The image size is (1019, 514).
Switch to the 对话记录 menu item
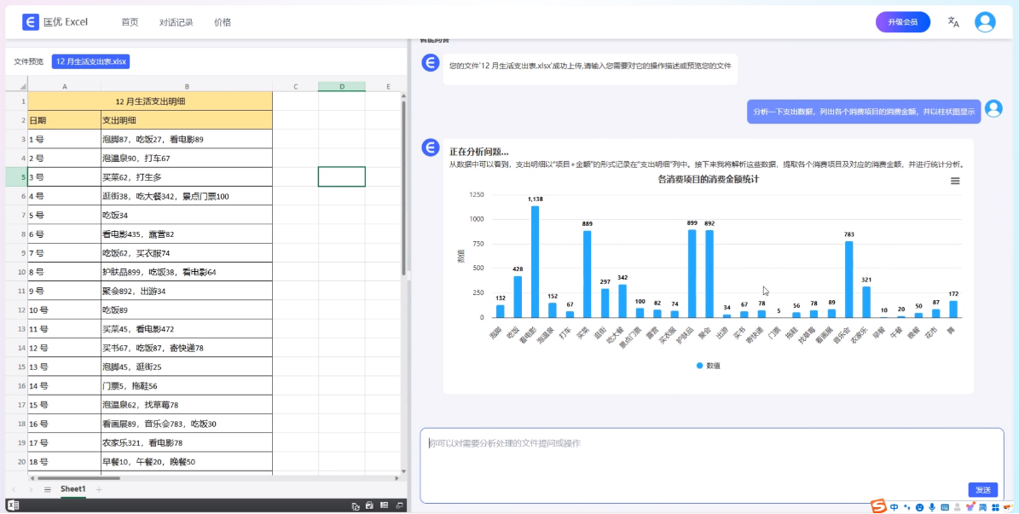tap(176, 22)
